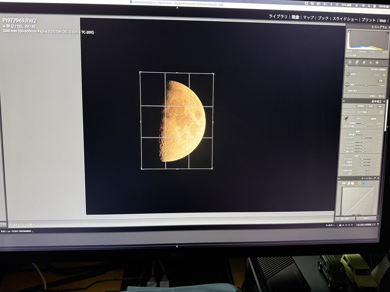Open the 4x3 aspect ratio dropdown
The image size is (390, 292).
[x=377, y=75]
